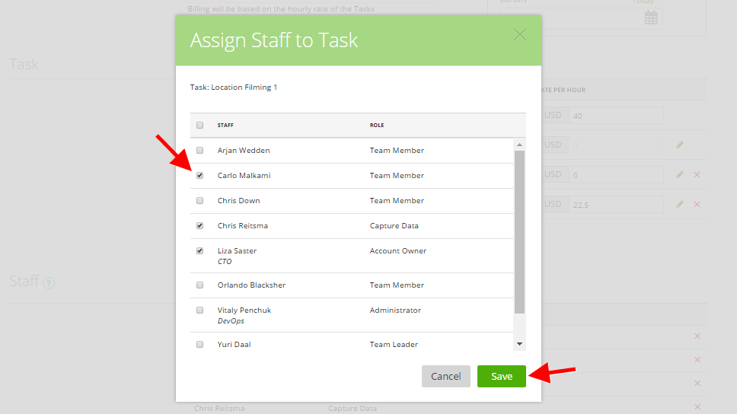Close the Assign Staff to Task dialog
The image size is (737, 414).
[519, 35]
